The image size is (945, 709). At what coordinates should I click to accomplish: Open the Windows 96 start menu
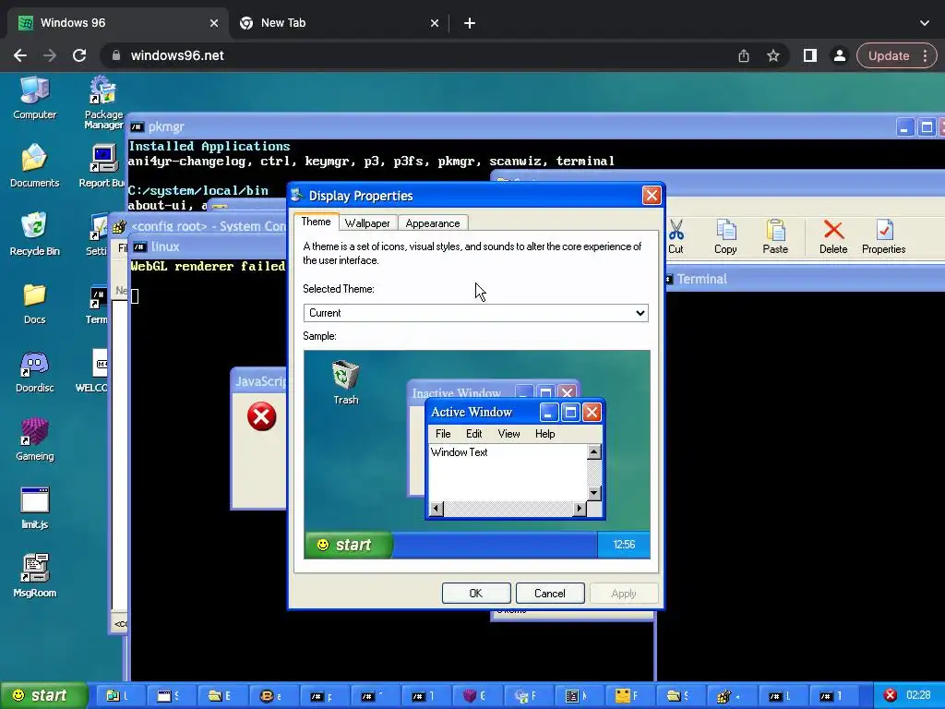pos(42,695)
